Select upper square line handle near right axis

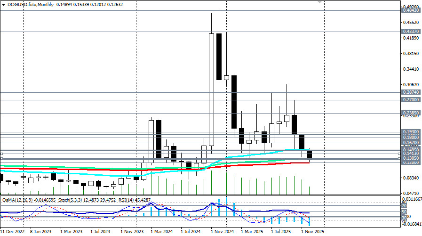[x=399, y=154]
